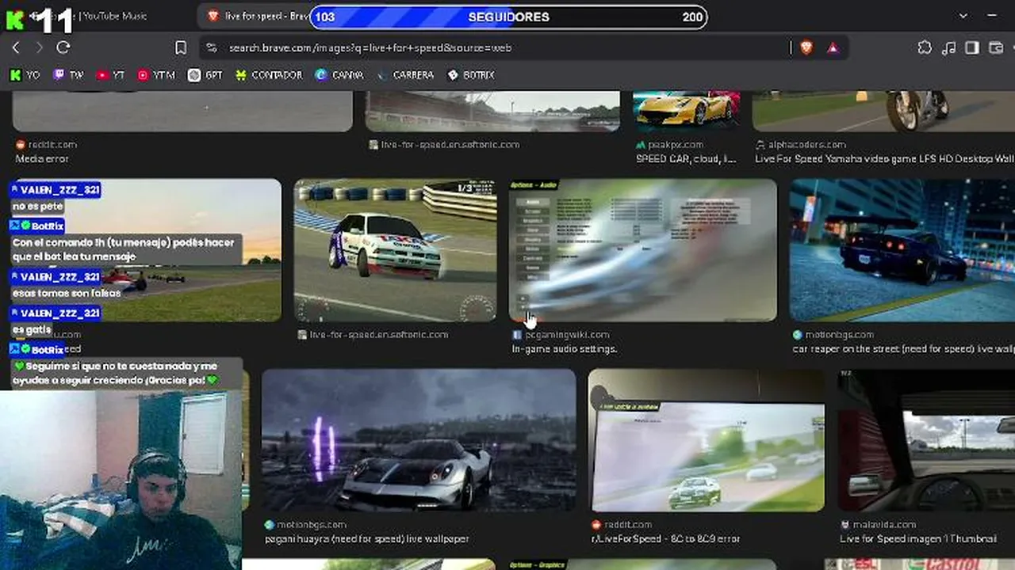
Task: Open the YTM bookmark
Action: (155, 75)
